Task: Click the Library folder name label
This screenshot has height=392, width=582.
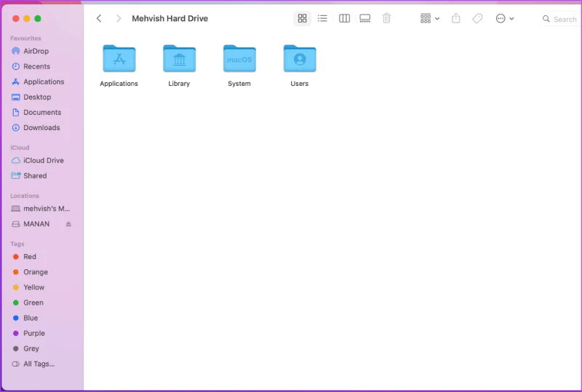Action: [x=179, y=84]
